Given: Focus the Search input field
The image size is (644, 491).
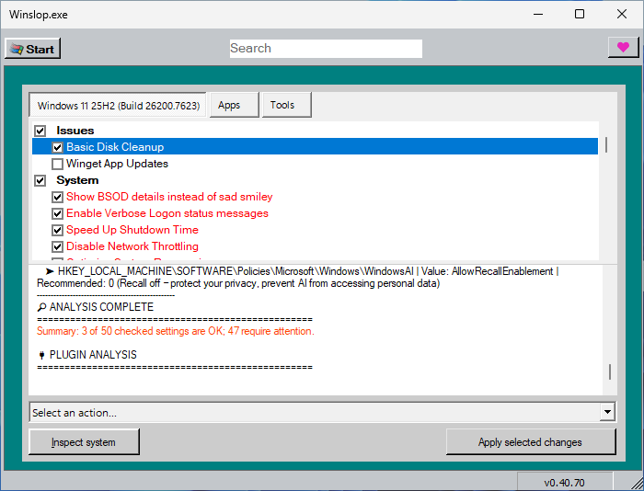Looking at the screenshot, I should point(326,49).
